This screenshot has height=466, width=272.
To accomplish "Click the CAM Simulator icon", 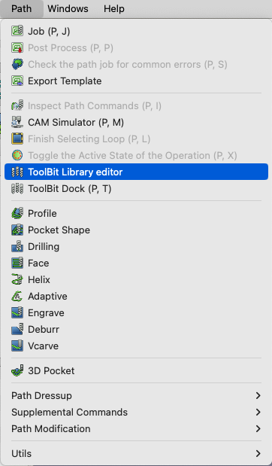I will pyautogui.click(x=17, y=122).
